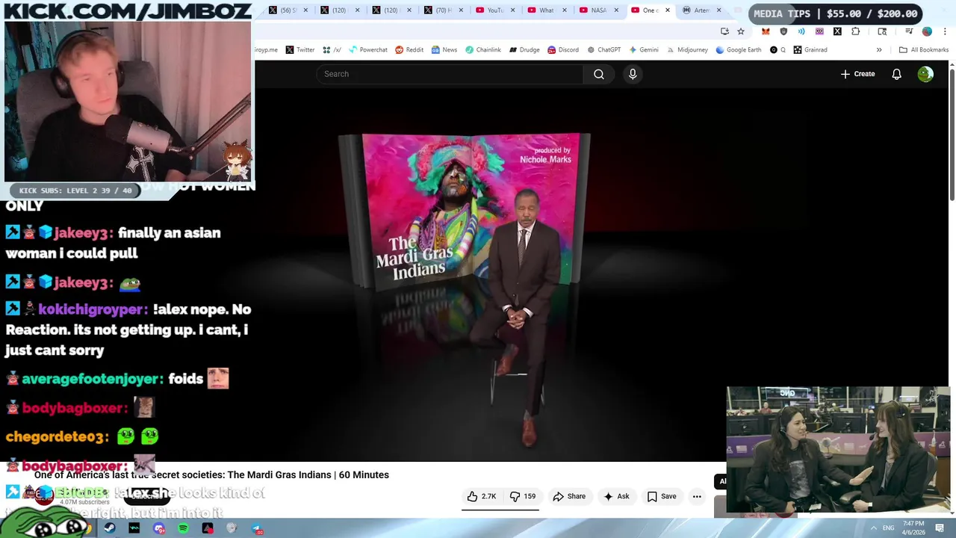Click the YouTube search magnifier icon

tap(598, 74)
